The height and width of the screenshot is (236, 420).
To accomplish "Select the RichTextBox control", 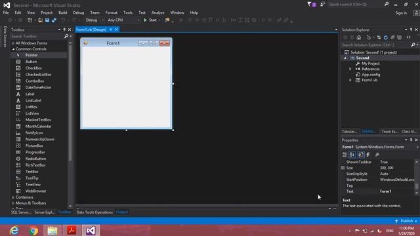I will click(x=35, y=165).
